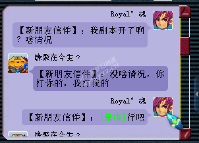Image resolution: width=199 pixels, height=143 pixels.
Task: Click the scroll up arrow button
Action: pyautogui.click(x=185, y=12)
